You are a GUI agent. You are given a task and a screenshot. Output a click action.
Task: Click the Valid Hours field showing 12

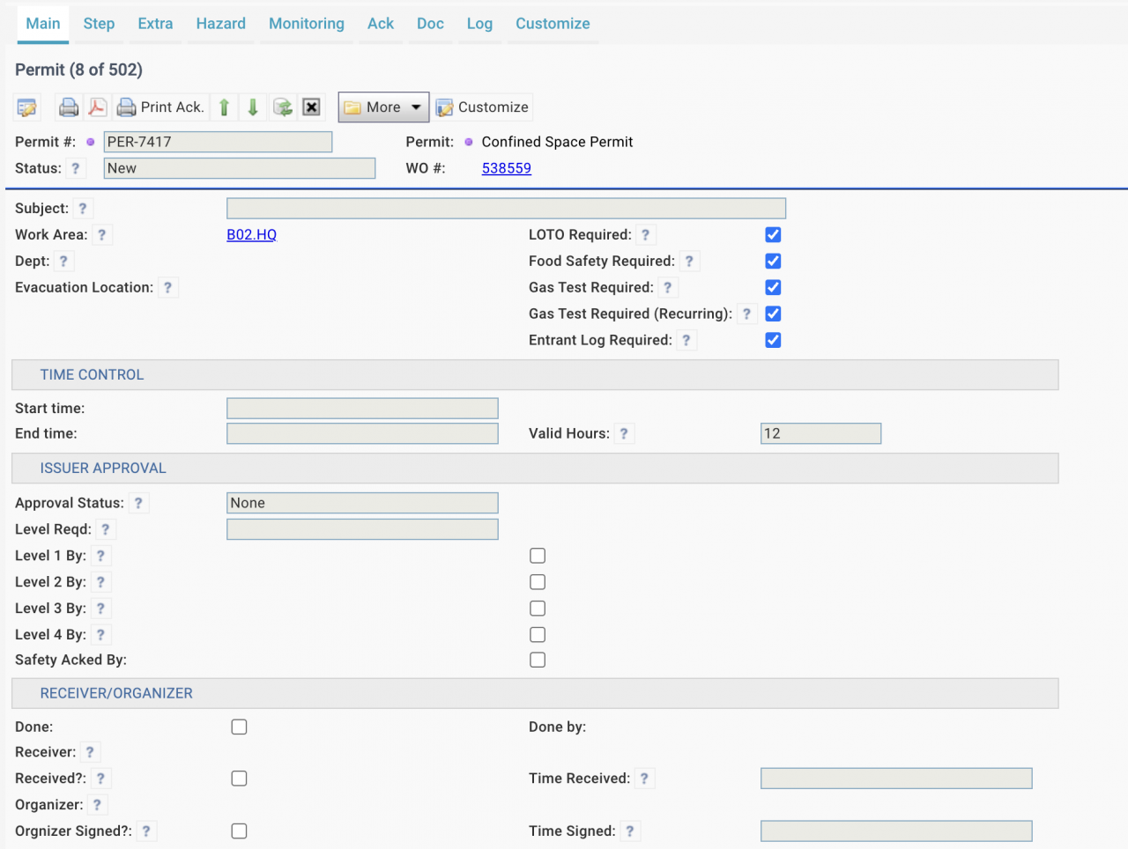click(820, 433)
